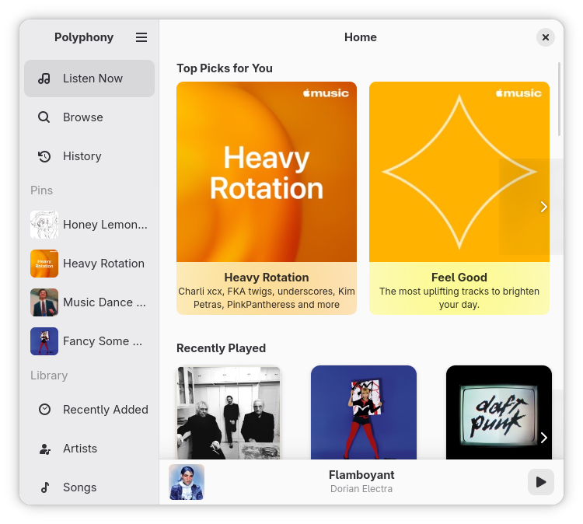Show next Top Picks with right chevron
The image size is (583, 524).
click(x=543, y=207)
